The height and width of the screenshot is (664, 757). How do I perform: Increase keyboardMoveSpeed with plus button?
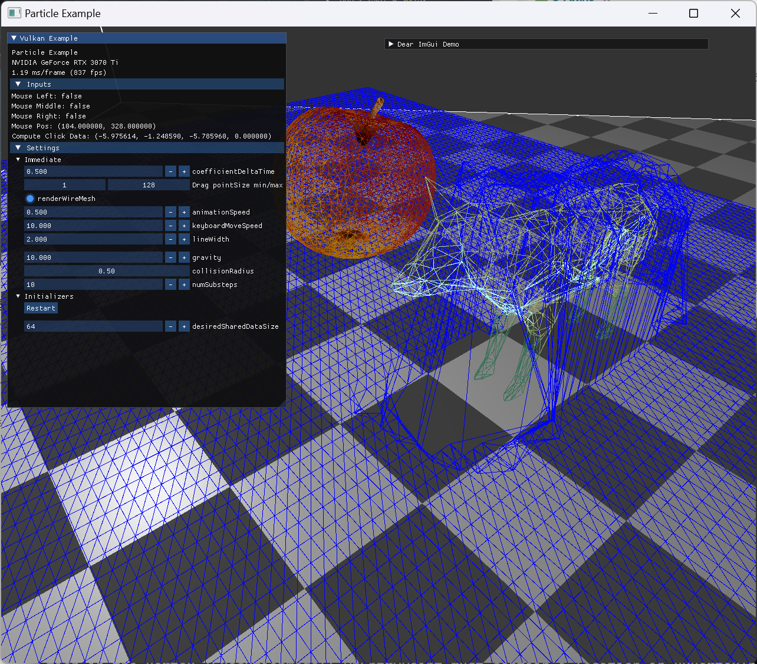(184, 226)
